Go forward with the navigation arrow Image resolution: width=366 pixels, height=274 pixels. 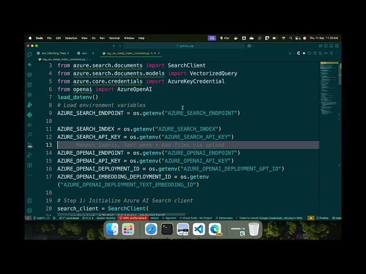pyautogui.click(x=120, y=46)
